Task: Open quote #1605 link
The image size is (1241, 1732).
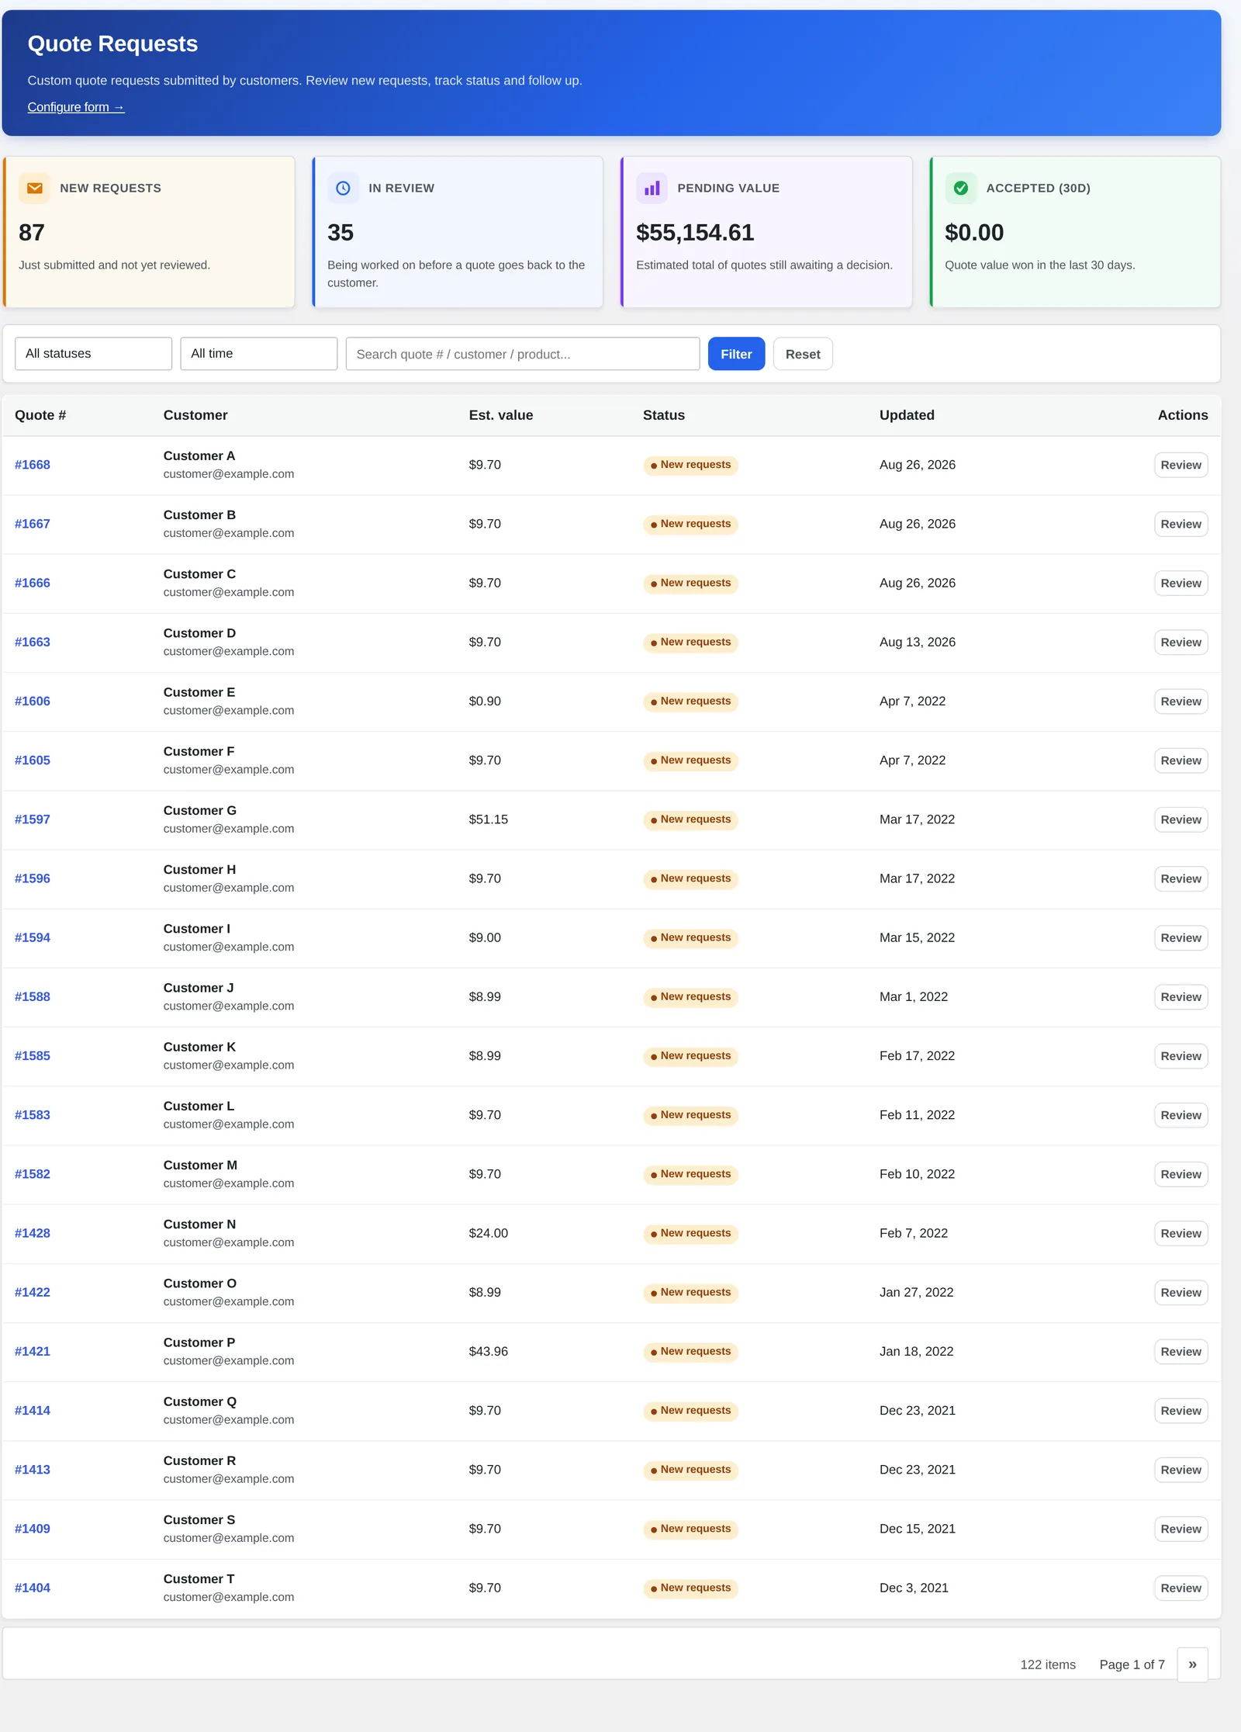Action: click(33, 760)
